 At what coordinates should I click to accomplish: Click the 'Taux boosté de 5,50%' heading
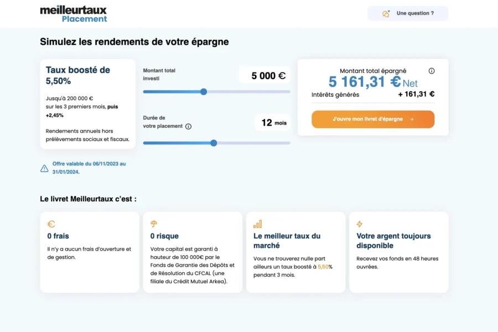[78, 75]
